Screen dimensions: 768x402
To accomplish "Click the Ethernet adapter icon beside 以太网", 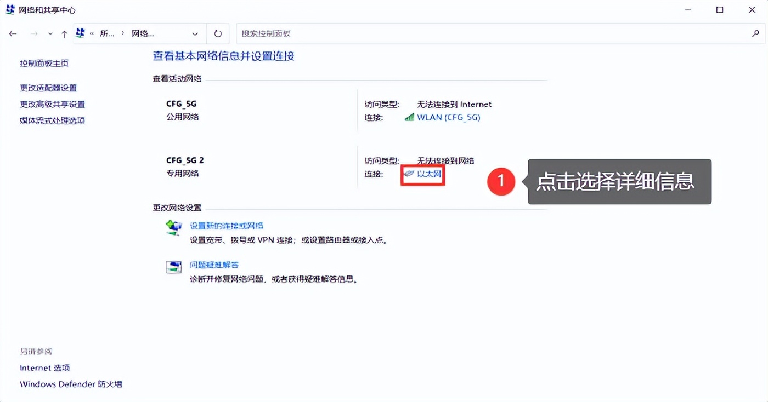I will [409, 174].
